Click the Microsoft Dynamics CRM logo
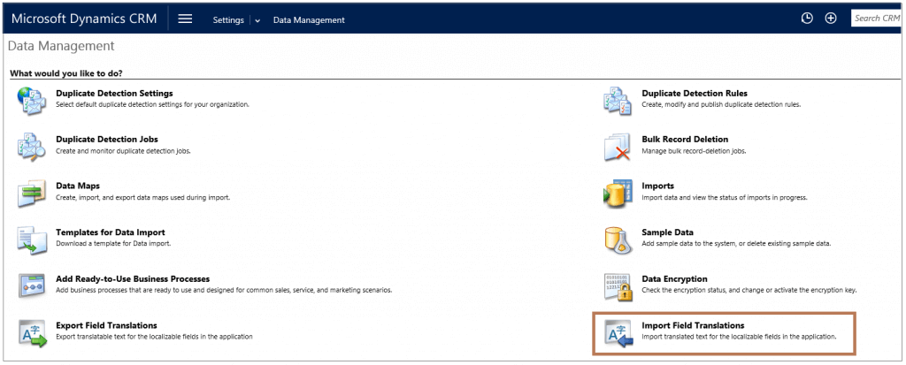The width and height of the screenshot is (906, 365). point(84,19)
